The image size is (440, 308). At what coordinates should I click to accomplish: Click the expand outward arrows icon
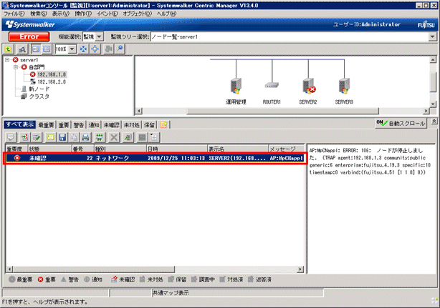coord(95,49)
